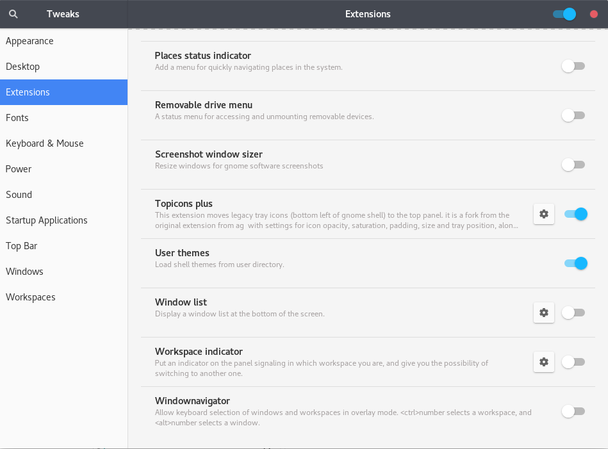Open Topicons plus settings gear

click(x=544, y=214)
